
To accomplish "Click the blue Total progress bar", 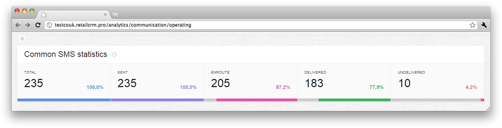I will click(x=64, y=100).
